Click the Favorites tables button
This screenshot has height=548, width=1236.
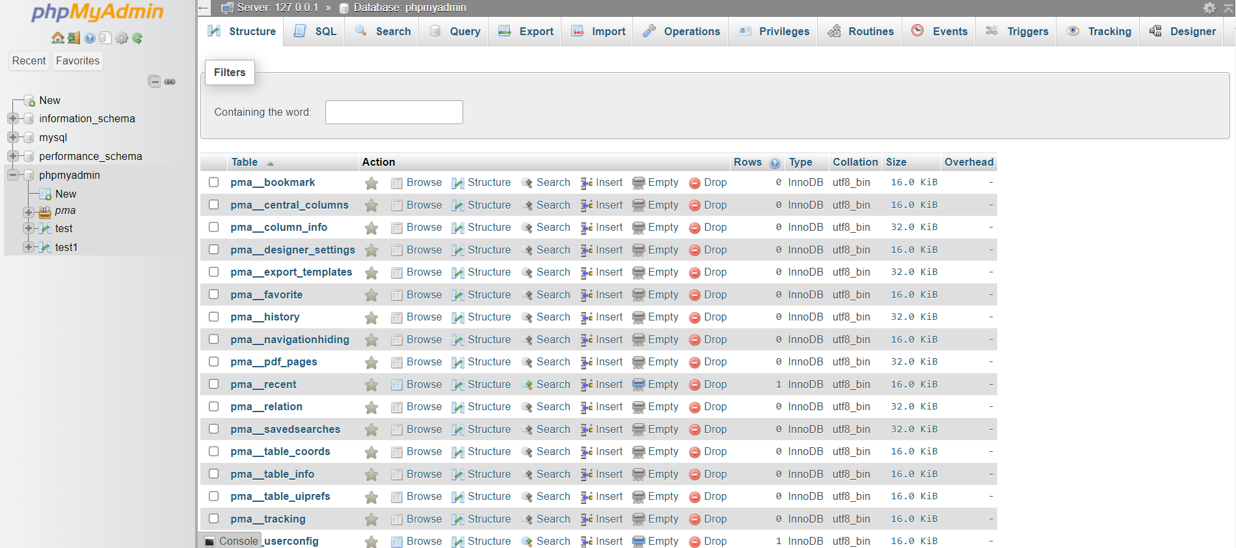point(77,60)
